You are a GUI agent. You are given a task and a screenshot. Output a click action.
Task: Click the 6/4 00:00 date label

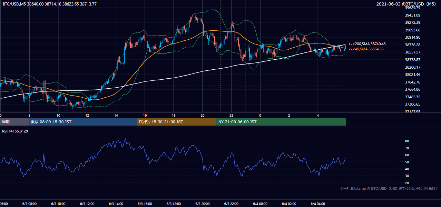tap(260, 204)
